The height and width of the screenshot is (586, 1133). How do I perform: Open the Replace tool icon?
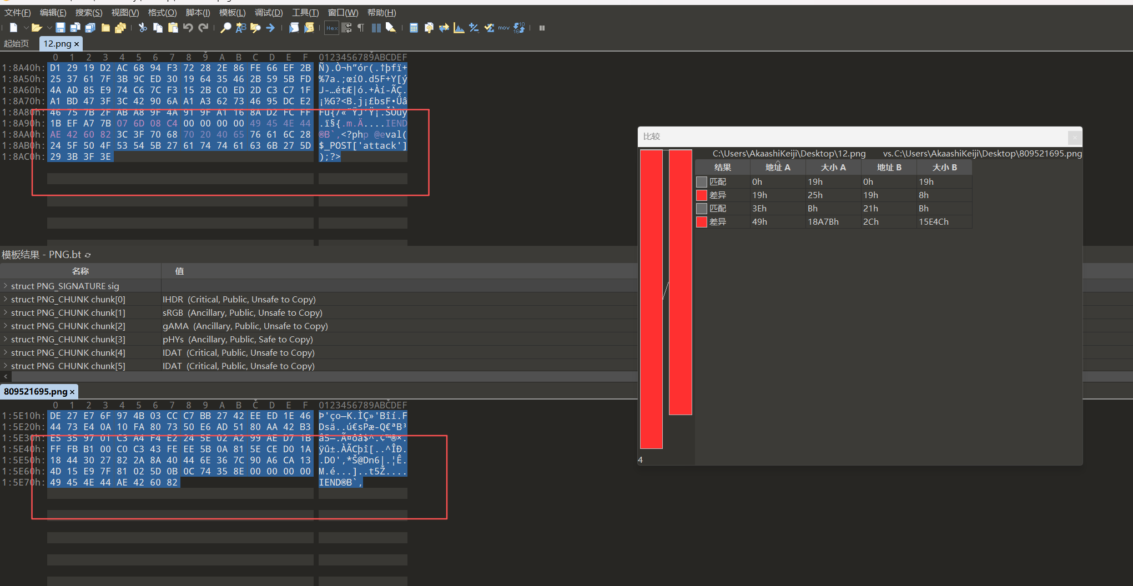coord(240,28)
